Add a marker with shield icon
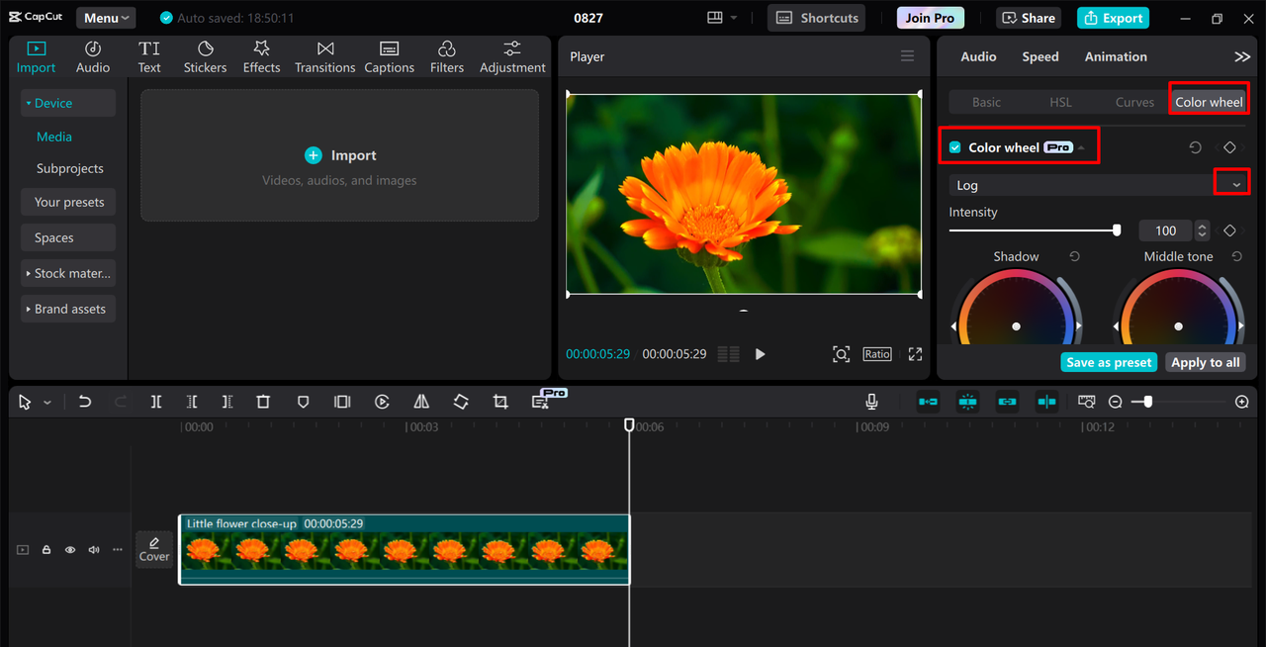 [304, 402]
